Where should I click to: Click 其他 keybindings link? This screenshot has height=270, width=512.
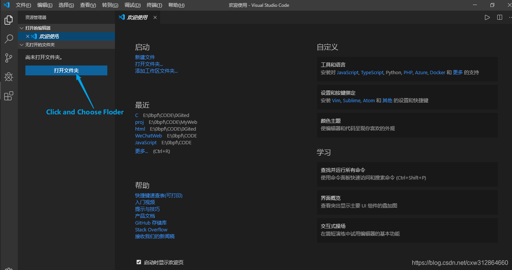[x=387, y=100]
